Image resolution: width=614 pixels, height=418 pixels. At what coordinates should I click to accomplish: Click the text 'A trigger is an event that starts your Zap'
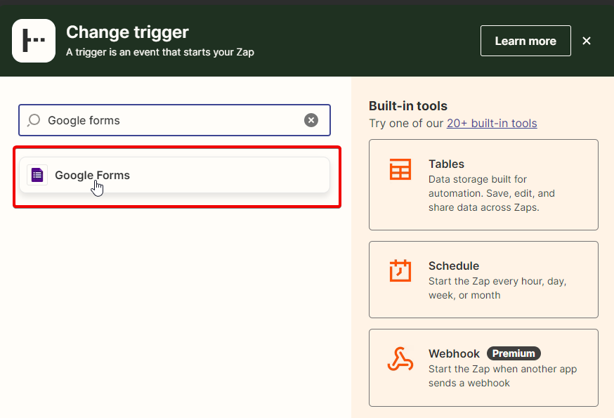pos(160,52)
